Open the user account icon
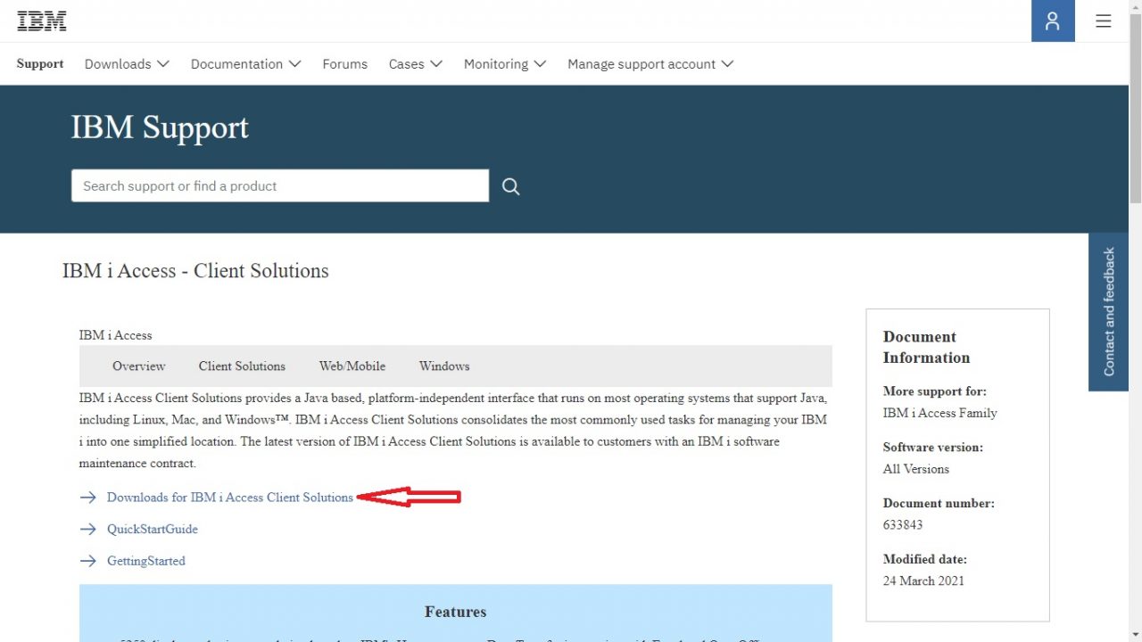 pyautogui.click(x=1053, y=20)
